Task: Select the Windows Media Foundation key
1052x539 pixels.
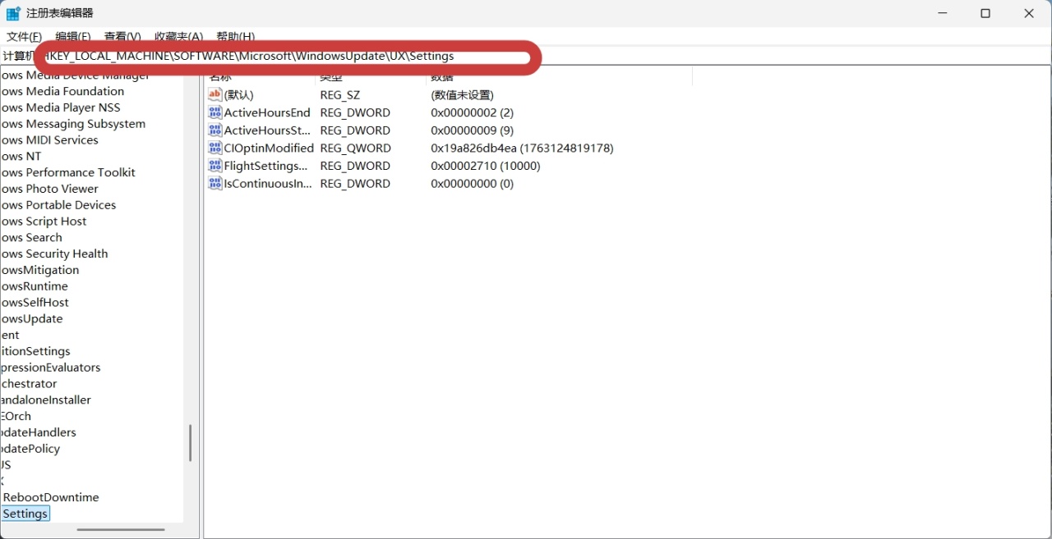Action: [x=62, y=91]
